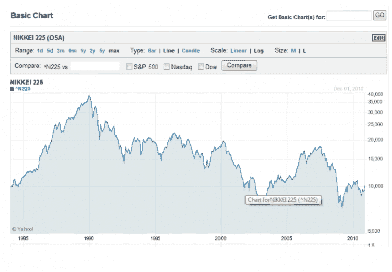Toggle the Nasdaq comparison checkbox
This screenshot has width=392, height=272.
(x=166, y=66)
